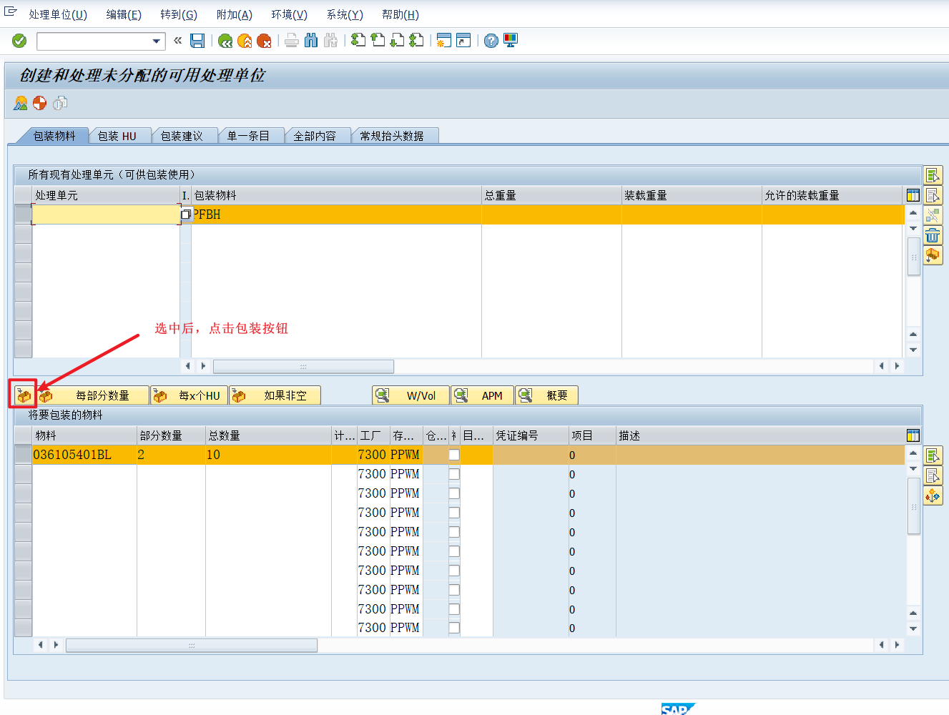949x715 pixels.
Task: Click the orange box icon under the trash icon
Action: coord(933,255)
